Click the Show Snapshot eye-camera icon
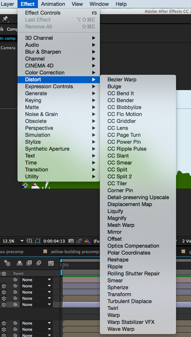The height and width of the screenshot is (337, 191). [79, 241]
